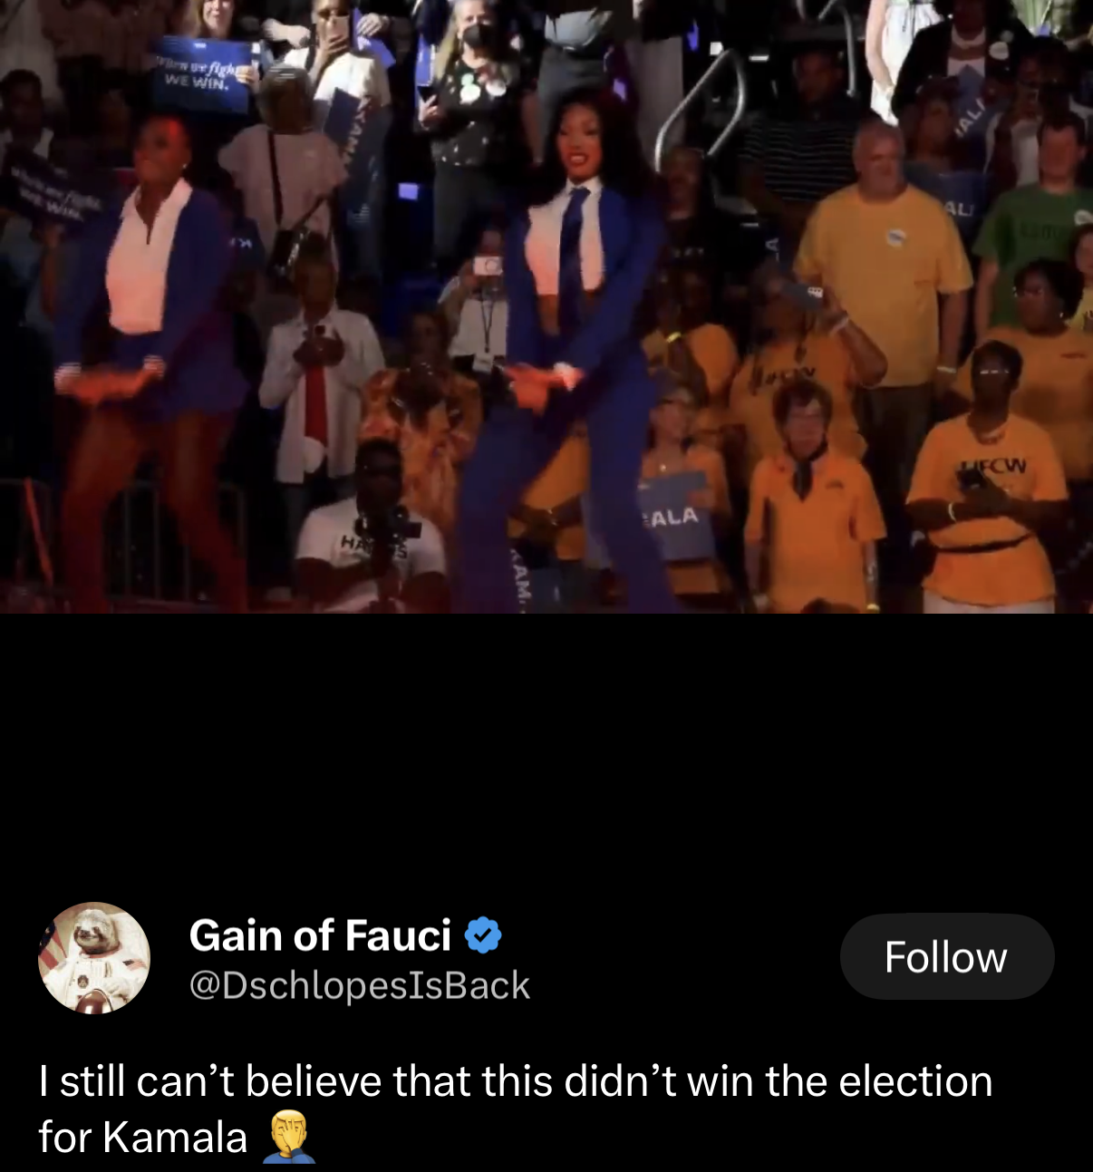
Task: Open the sloth astronaut profile avatar
Action: click(94, 957)
